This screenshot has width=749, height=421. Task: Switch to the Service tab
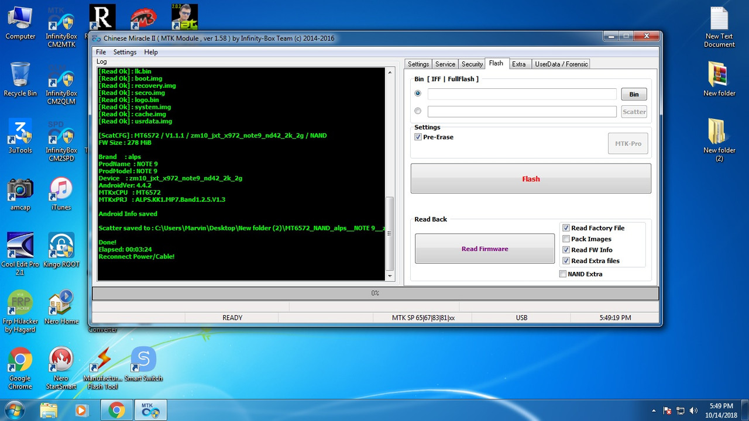click(445, 64)
